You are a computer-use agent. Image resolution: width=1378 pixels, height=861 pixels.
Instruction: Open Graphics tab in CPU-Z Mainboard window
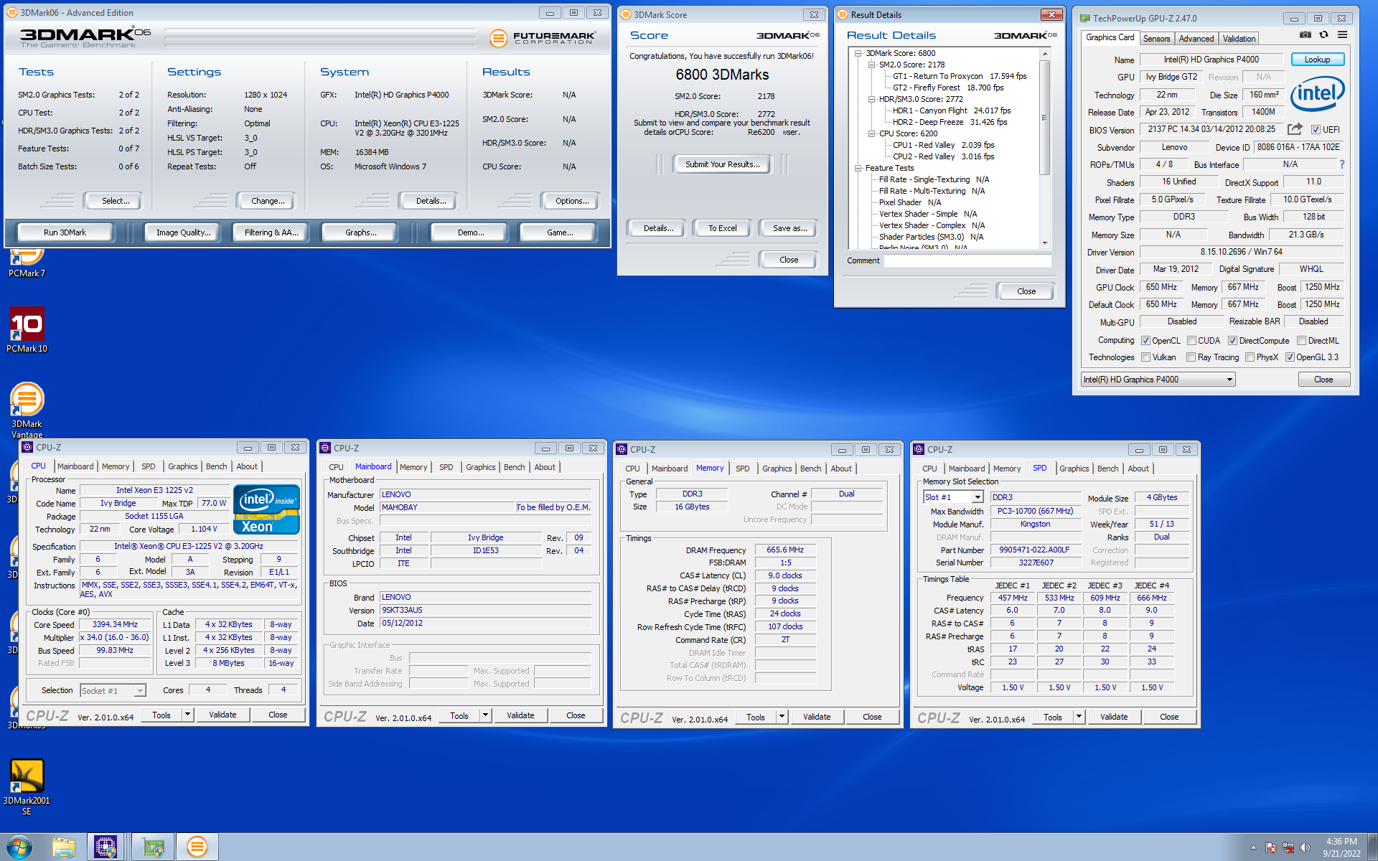(480, 467)
